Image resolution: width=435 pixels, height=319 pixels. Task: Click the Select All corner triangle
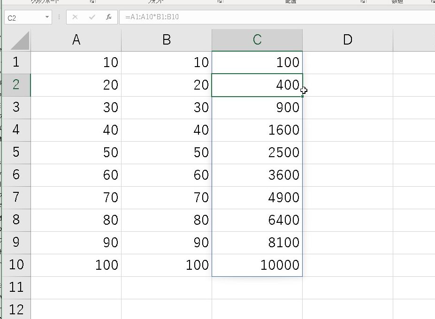pyautogui.click(x=20, y=41)
